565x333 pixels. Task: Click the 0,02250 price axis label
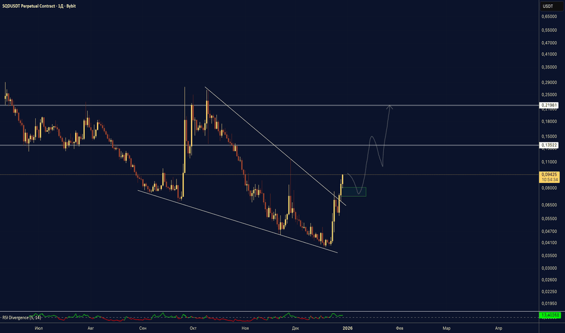pos(549,292)
